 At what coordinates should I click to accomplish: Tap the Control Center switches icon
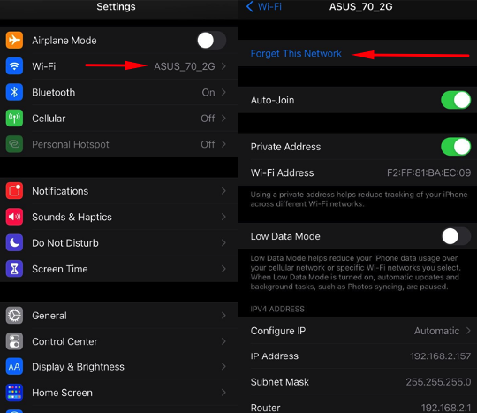coord(14,341)
